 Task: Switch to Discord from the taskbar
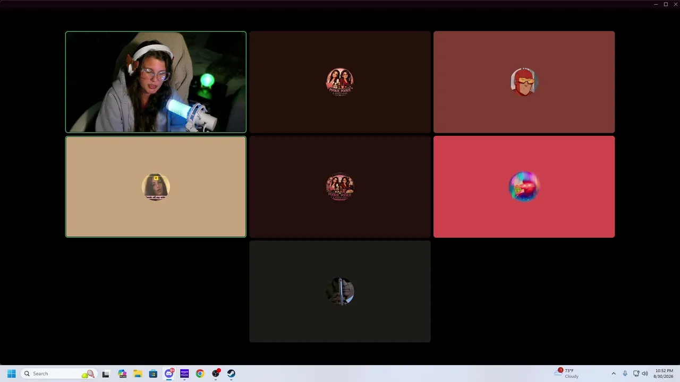coord(169,374)
